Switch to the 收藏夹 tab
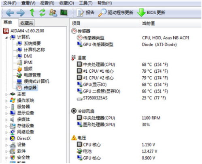 coord(27,23)
